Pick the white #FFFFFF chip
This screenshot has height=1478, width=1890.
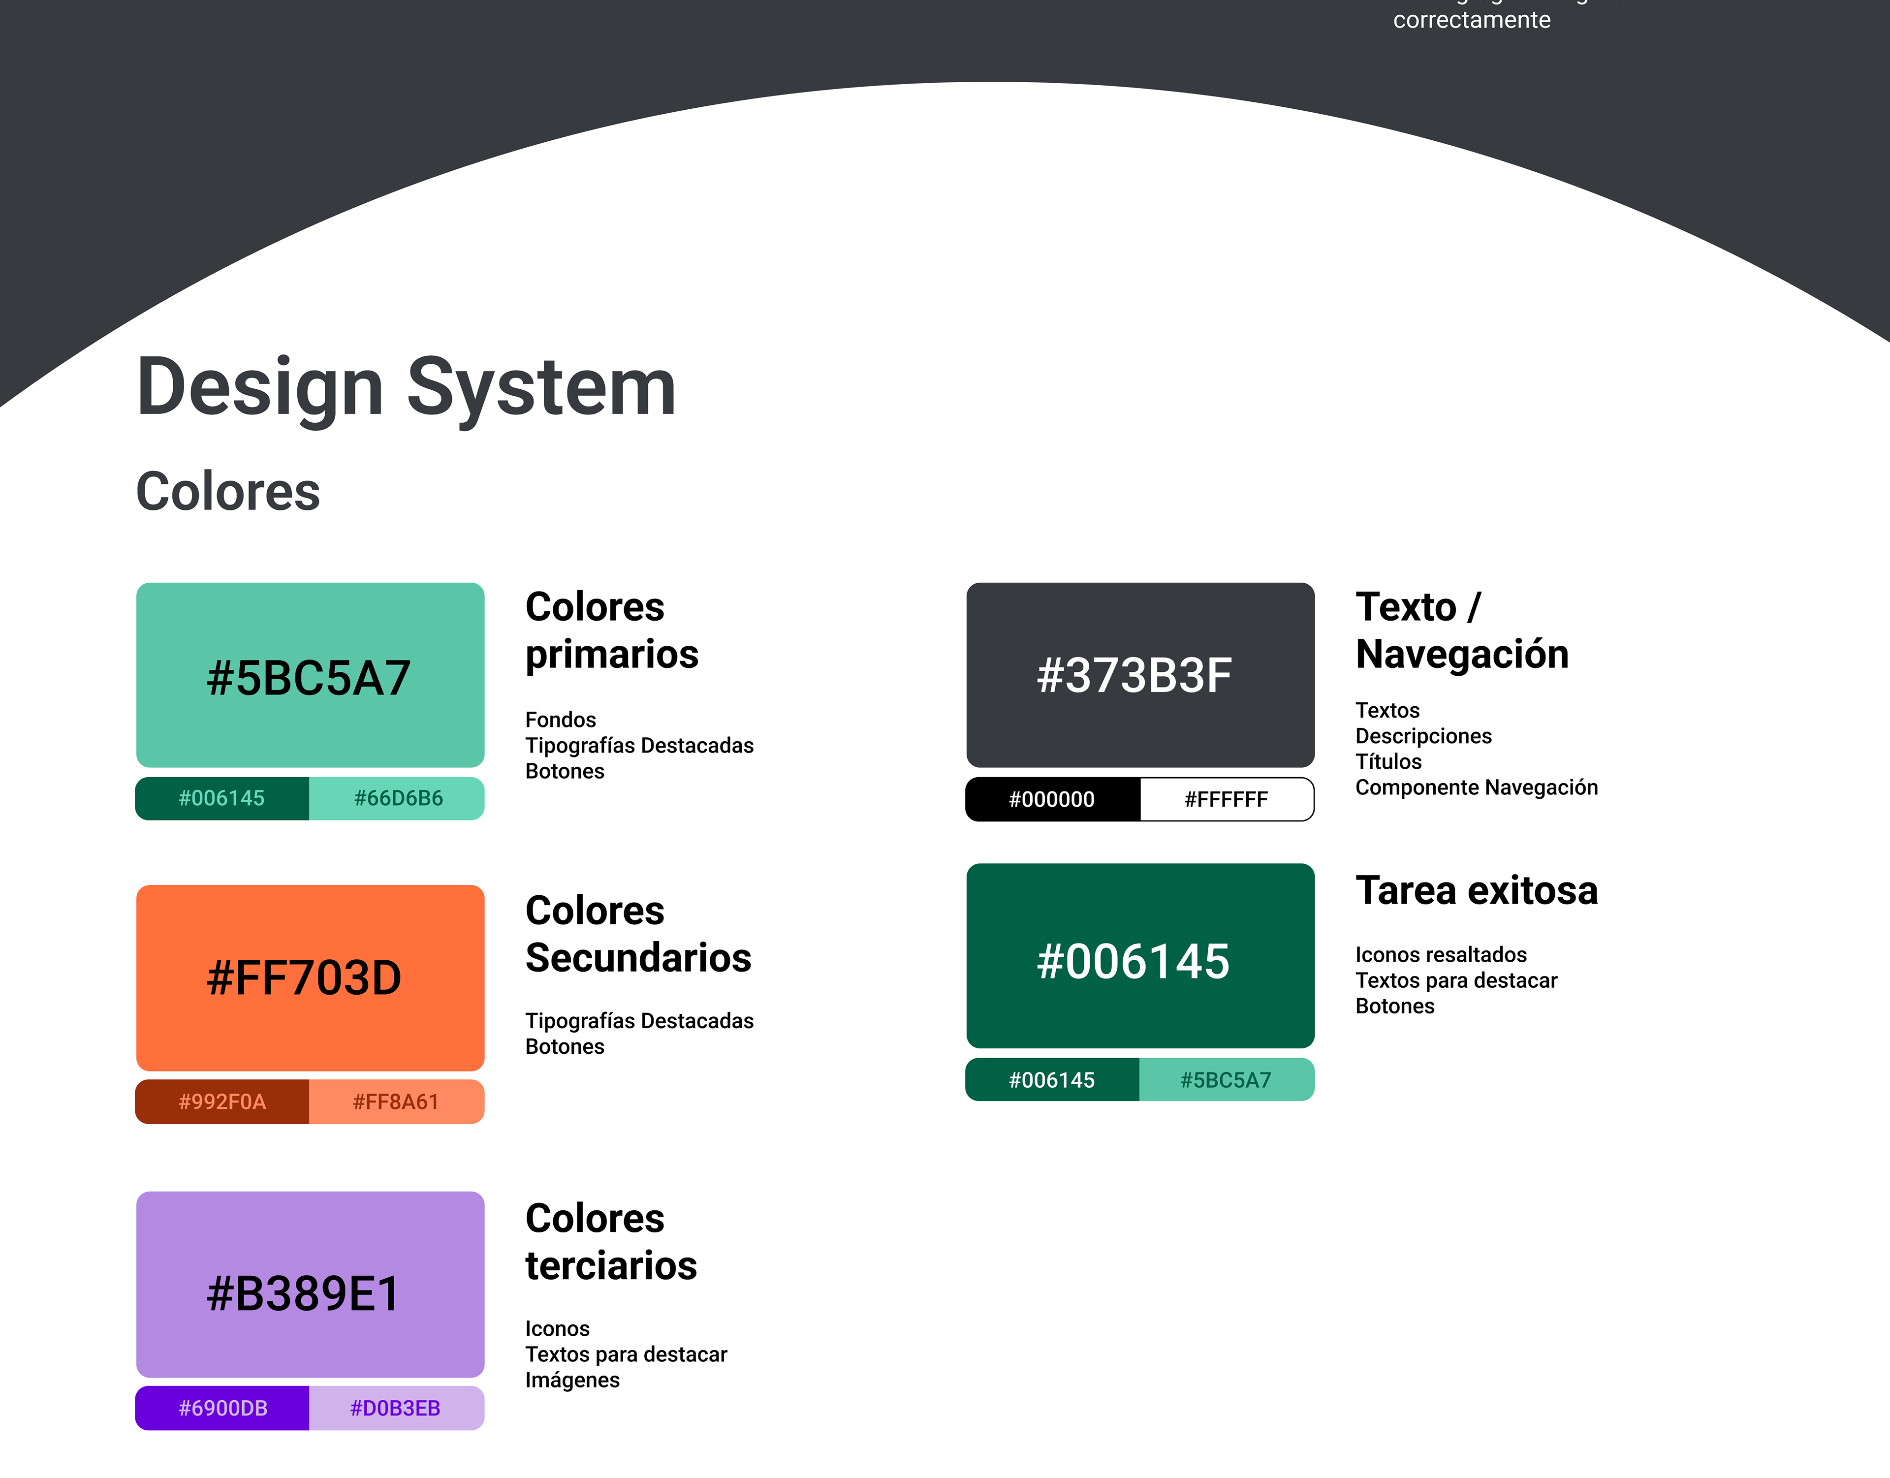(x=1226, y=800)
